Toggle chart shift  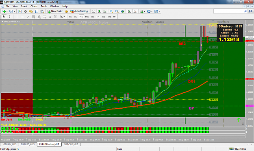click(x=135, y=11)
